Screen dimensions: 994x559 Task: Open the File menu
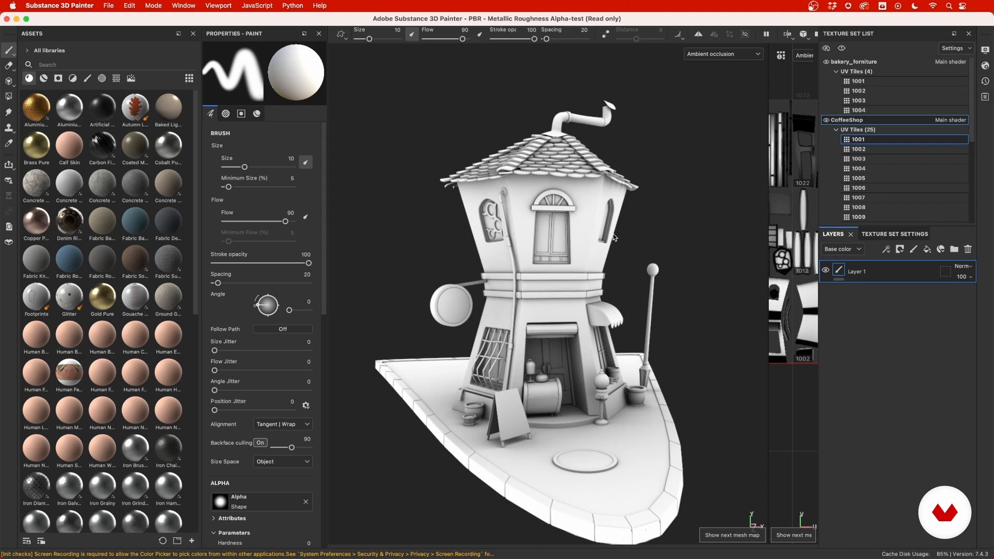[x=108, y=6]
